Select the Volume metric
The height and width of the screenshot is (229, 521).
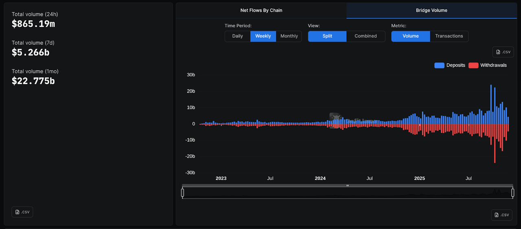[410, 36]
